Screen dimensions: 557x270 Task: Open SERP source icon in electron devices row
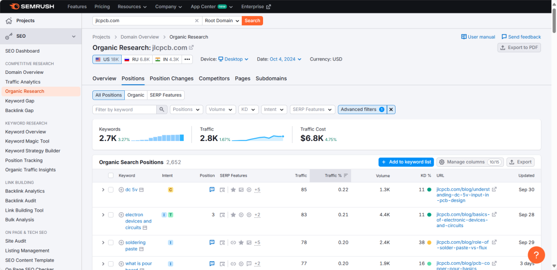coord(222,215)
